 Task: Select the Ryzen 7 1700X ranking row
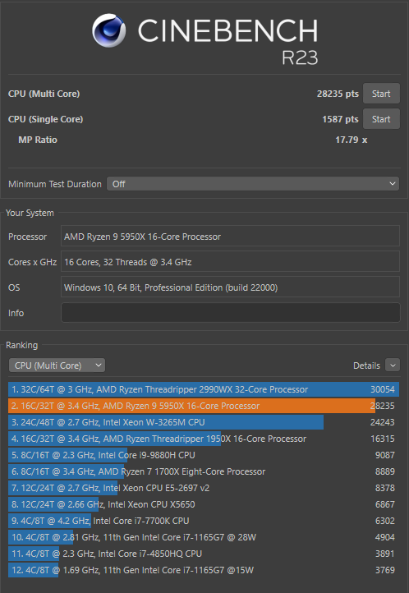pos(204,471)
